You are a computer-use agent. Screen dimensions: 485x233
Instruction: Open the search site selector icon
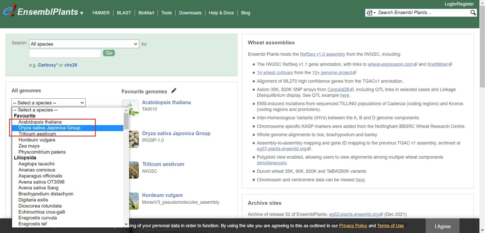[371, 13]
